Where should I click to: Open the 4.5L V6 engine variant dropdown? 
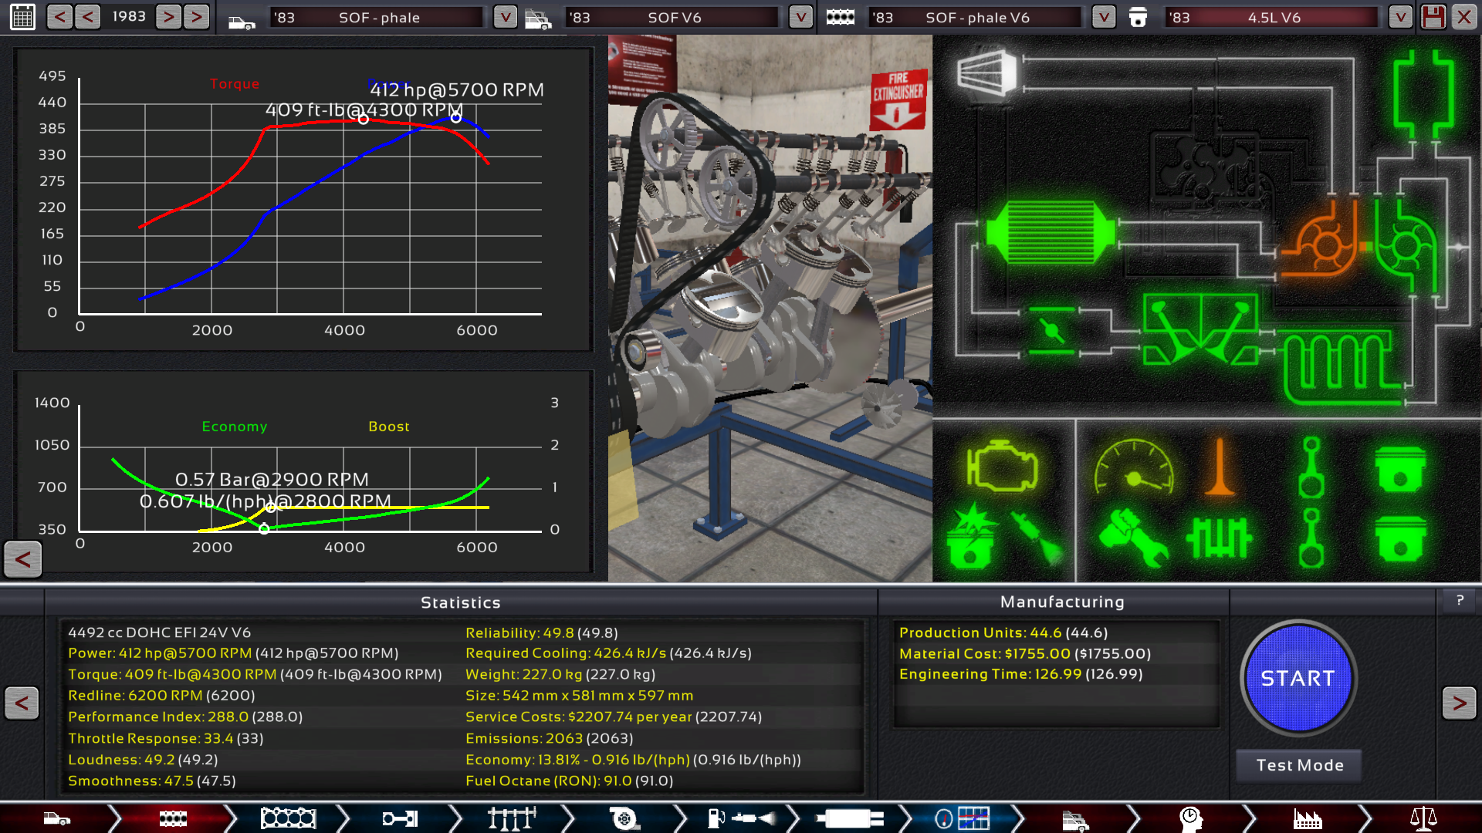[x=1400, y=17]
